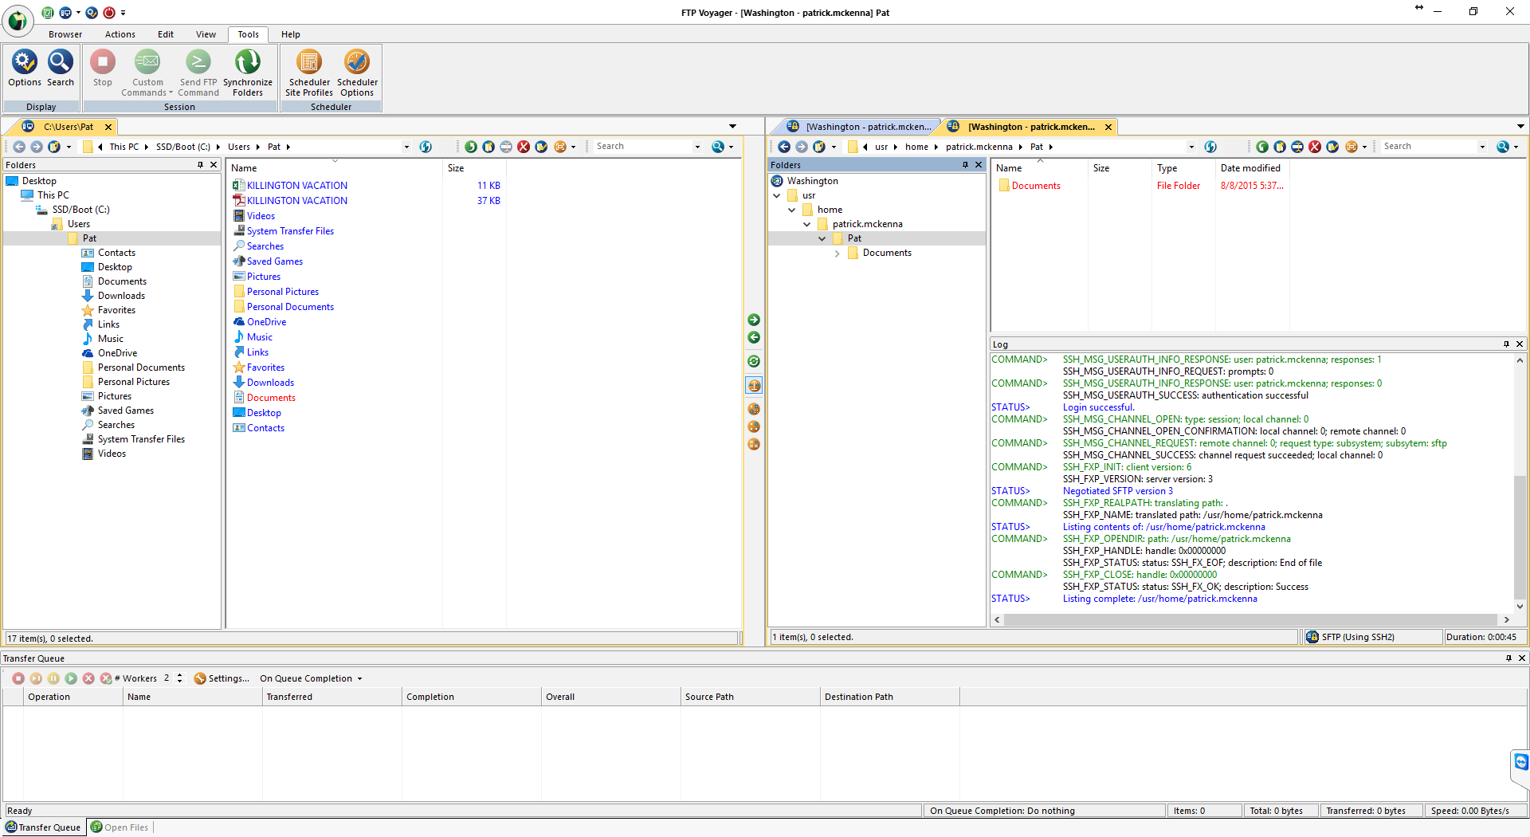The height and width of the screenshot is (837, 1530).
Task: Pin the local Folders panel
Action: 200,165
